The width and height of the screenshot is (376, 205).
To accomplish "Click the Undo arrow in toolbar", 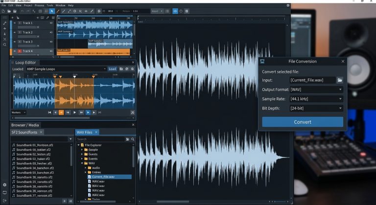I will 23,11.
